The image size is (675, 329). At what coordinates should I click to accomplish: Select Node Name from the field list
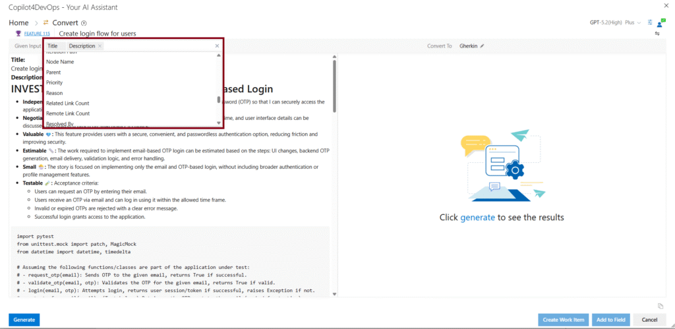pyautogui.click(x=60, y=62)
